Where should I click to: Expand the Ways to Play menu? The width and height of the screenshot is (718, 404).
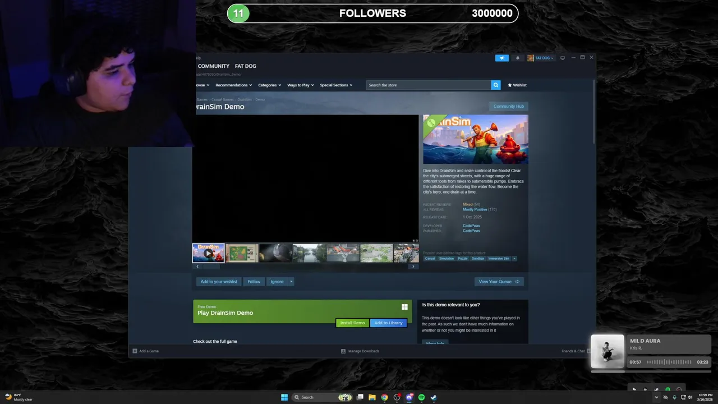pyautogui.click(x=300, y=85)
